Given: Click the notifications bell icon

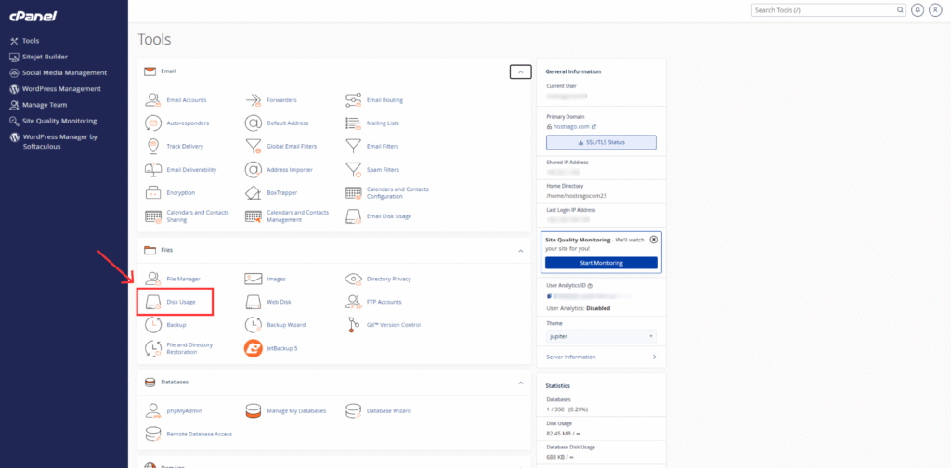Looking at the screenshot, I should [918, 10].
